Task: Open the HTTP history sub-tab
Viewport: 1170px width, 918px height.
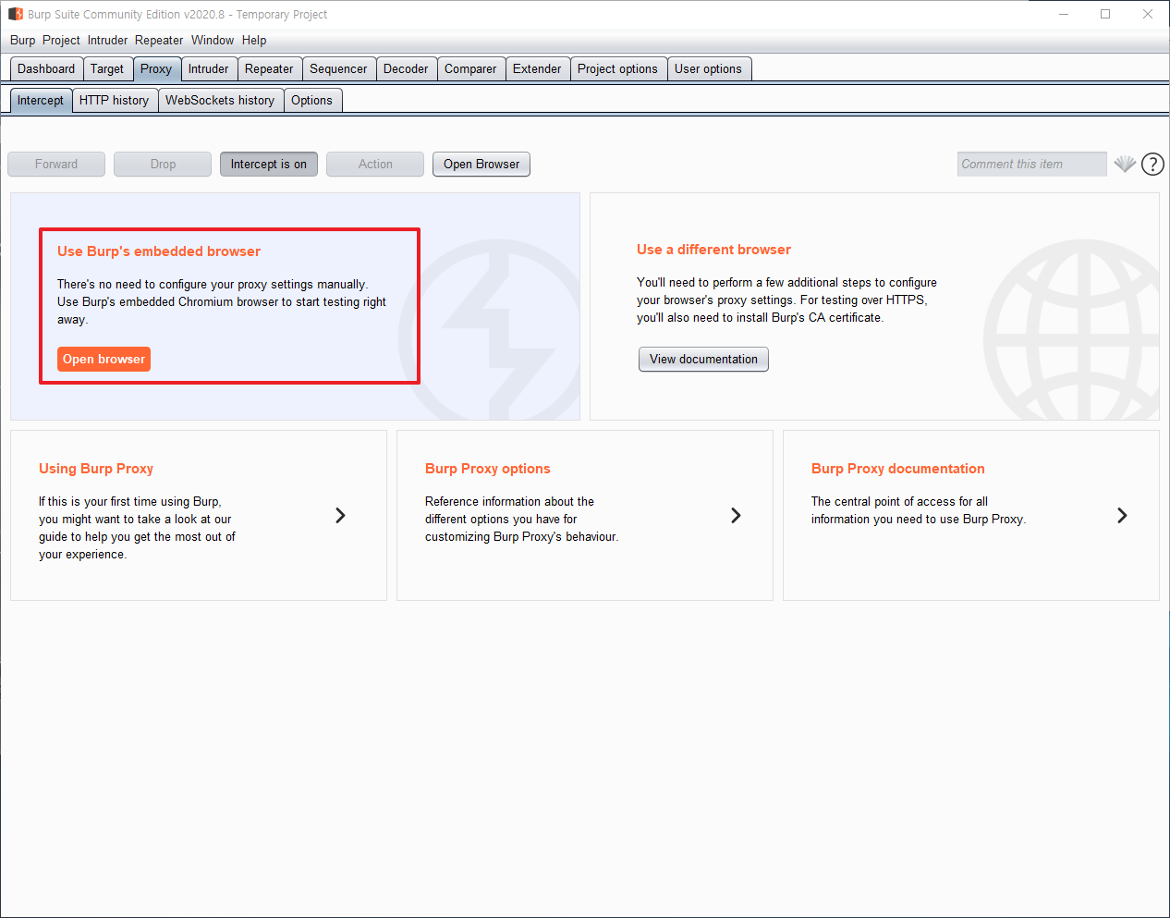Action: pyautogui.click(x=114, y=100)
